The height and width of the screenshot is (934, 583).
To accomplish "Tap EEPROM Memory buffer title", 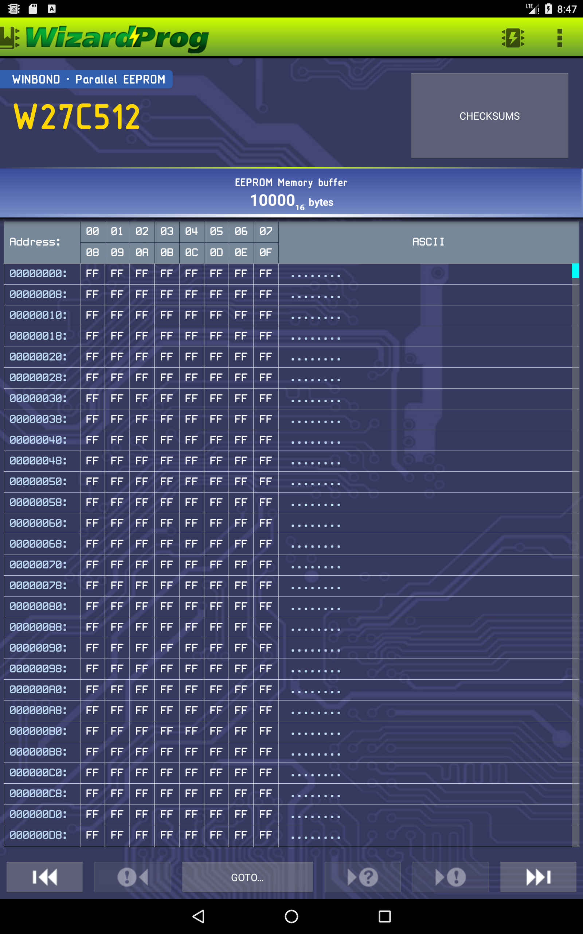I will pos(291,182).
